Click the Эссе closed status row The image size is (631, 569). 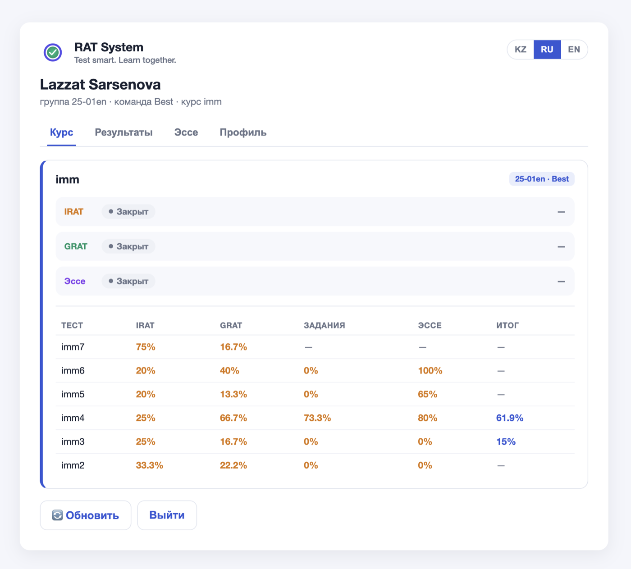[x=315, y=281]
